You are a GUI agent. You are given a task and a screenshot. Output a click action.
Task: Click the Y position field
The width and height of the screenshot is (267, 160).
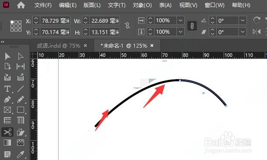coord(55,32)
